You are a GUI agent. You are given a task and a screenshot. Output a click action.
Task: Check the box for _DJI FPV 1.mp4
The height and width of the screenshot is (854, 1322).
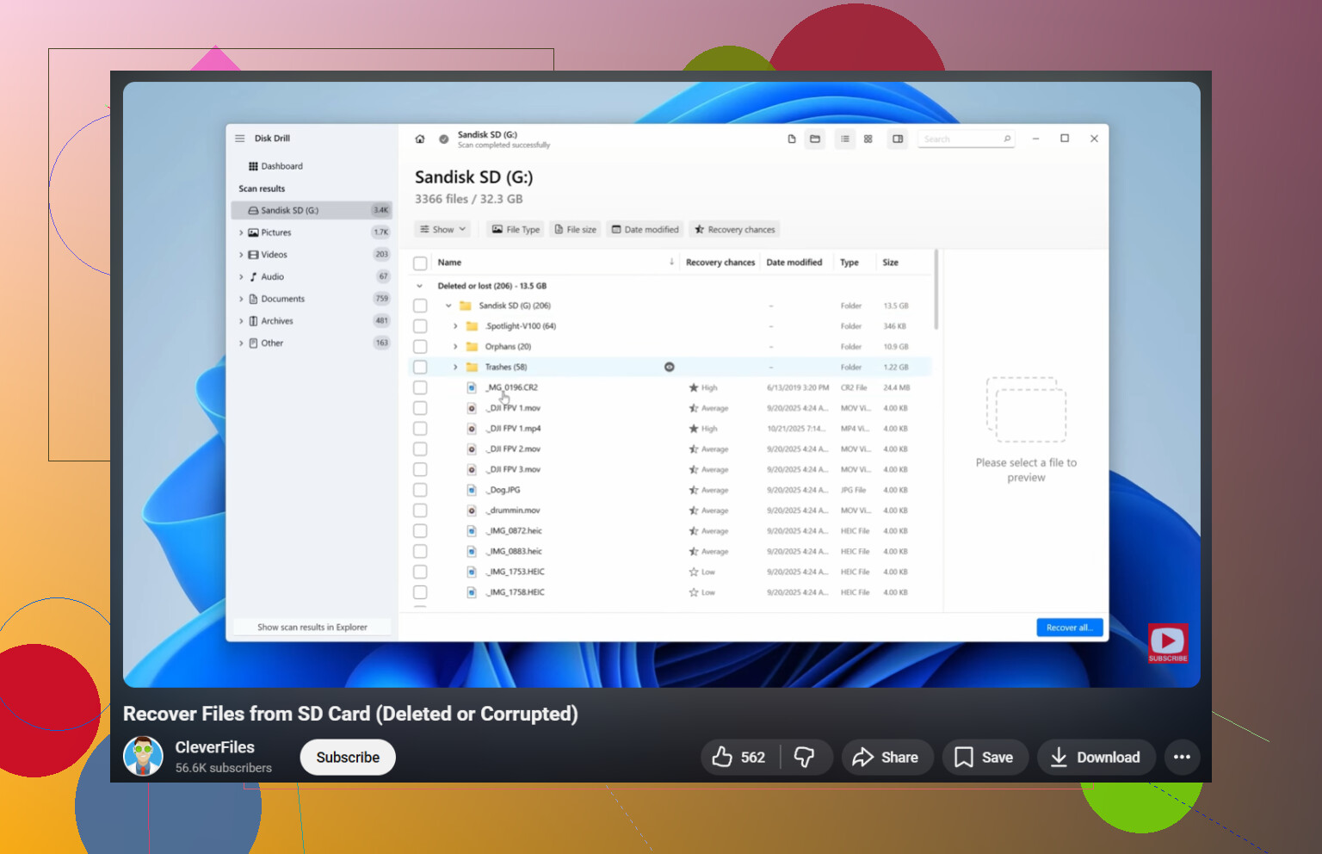click(x=420, y=429)
